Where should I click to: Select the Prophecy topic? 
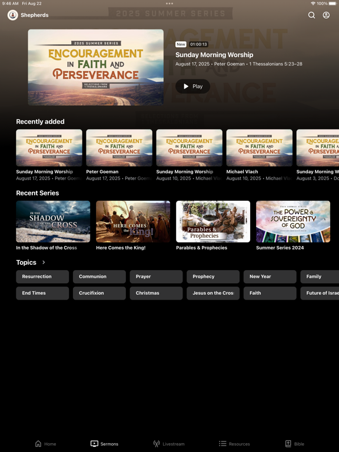pyautogui.click(x=213, y=277)
